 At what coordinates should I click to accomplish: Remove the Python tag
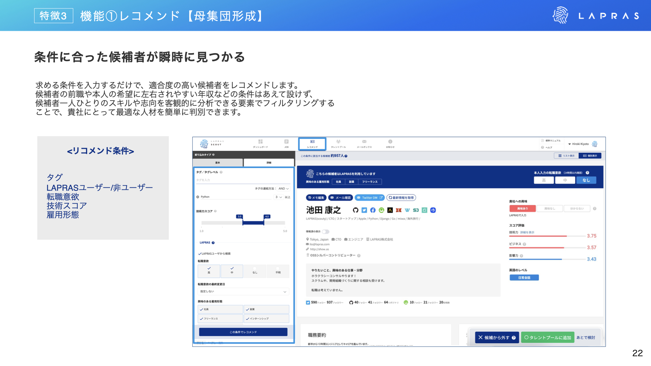[198, 197]
